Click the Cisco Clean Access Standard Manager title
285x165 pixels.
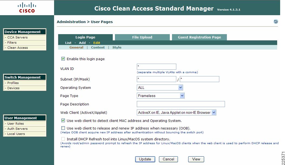tap(154, 8)
